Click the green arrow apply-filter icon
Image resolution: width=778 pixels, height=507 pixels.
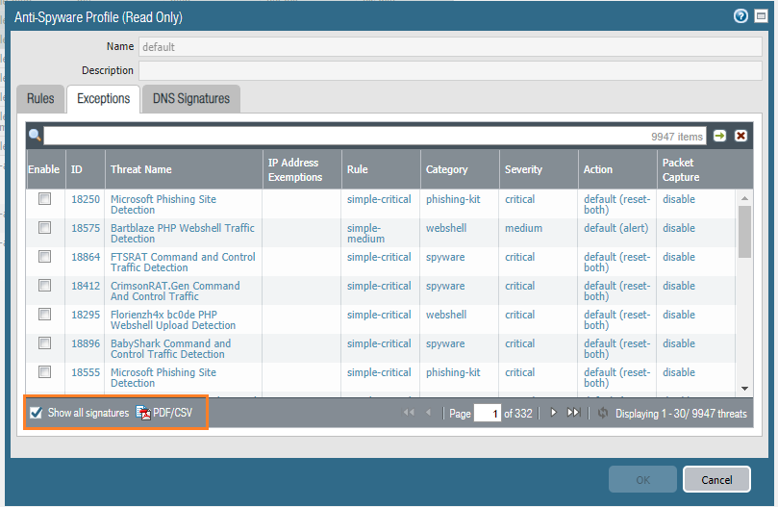coord(719,137)
